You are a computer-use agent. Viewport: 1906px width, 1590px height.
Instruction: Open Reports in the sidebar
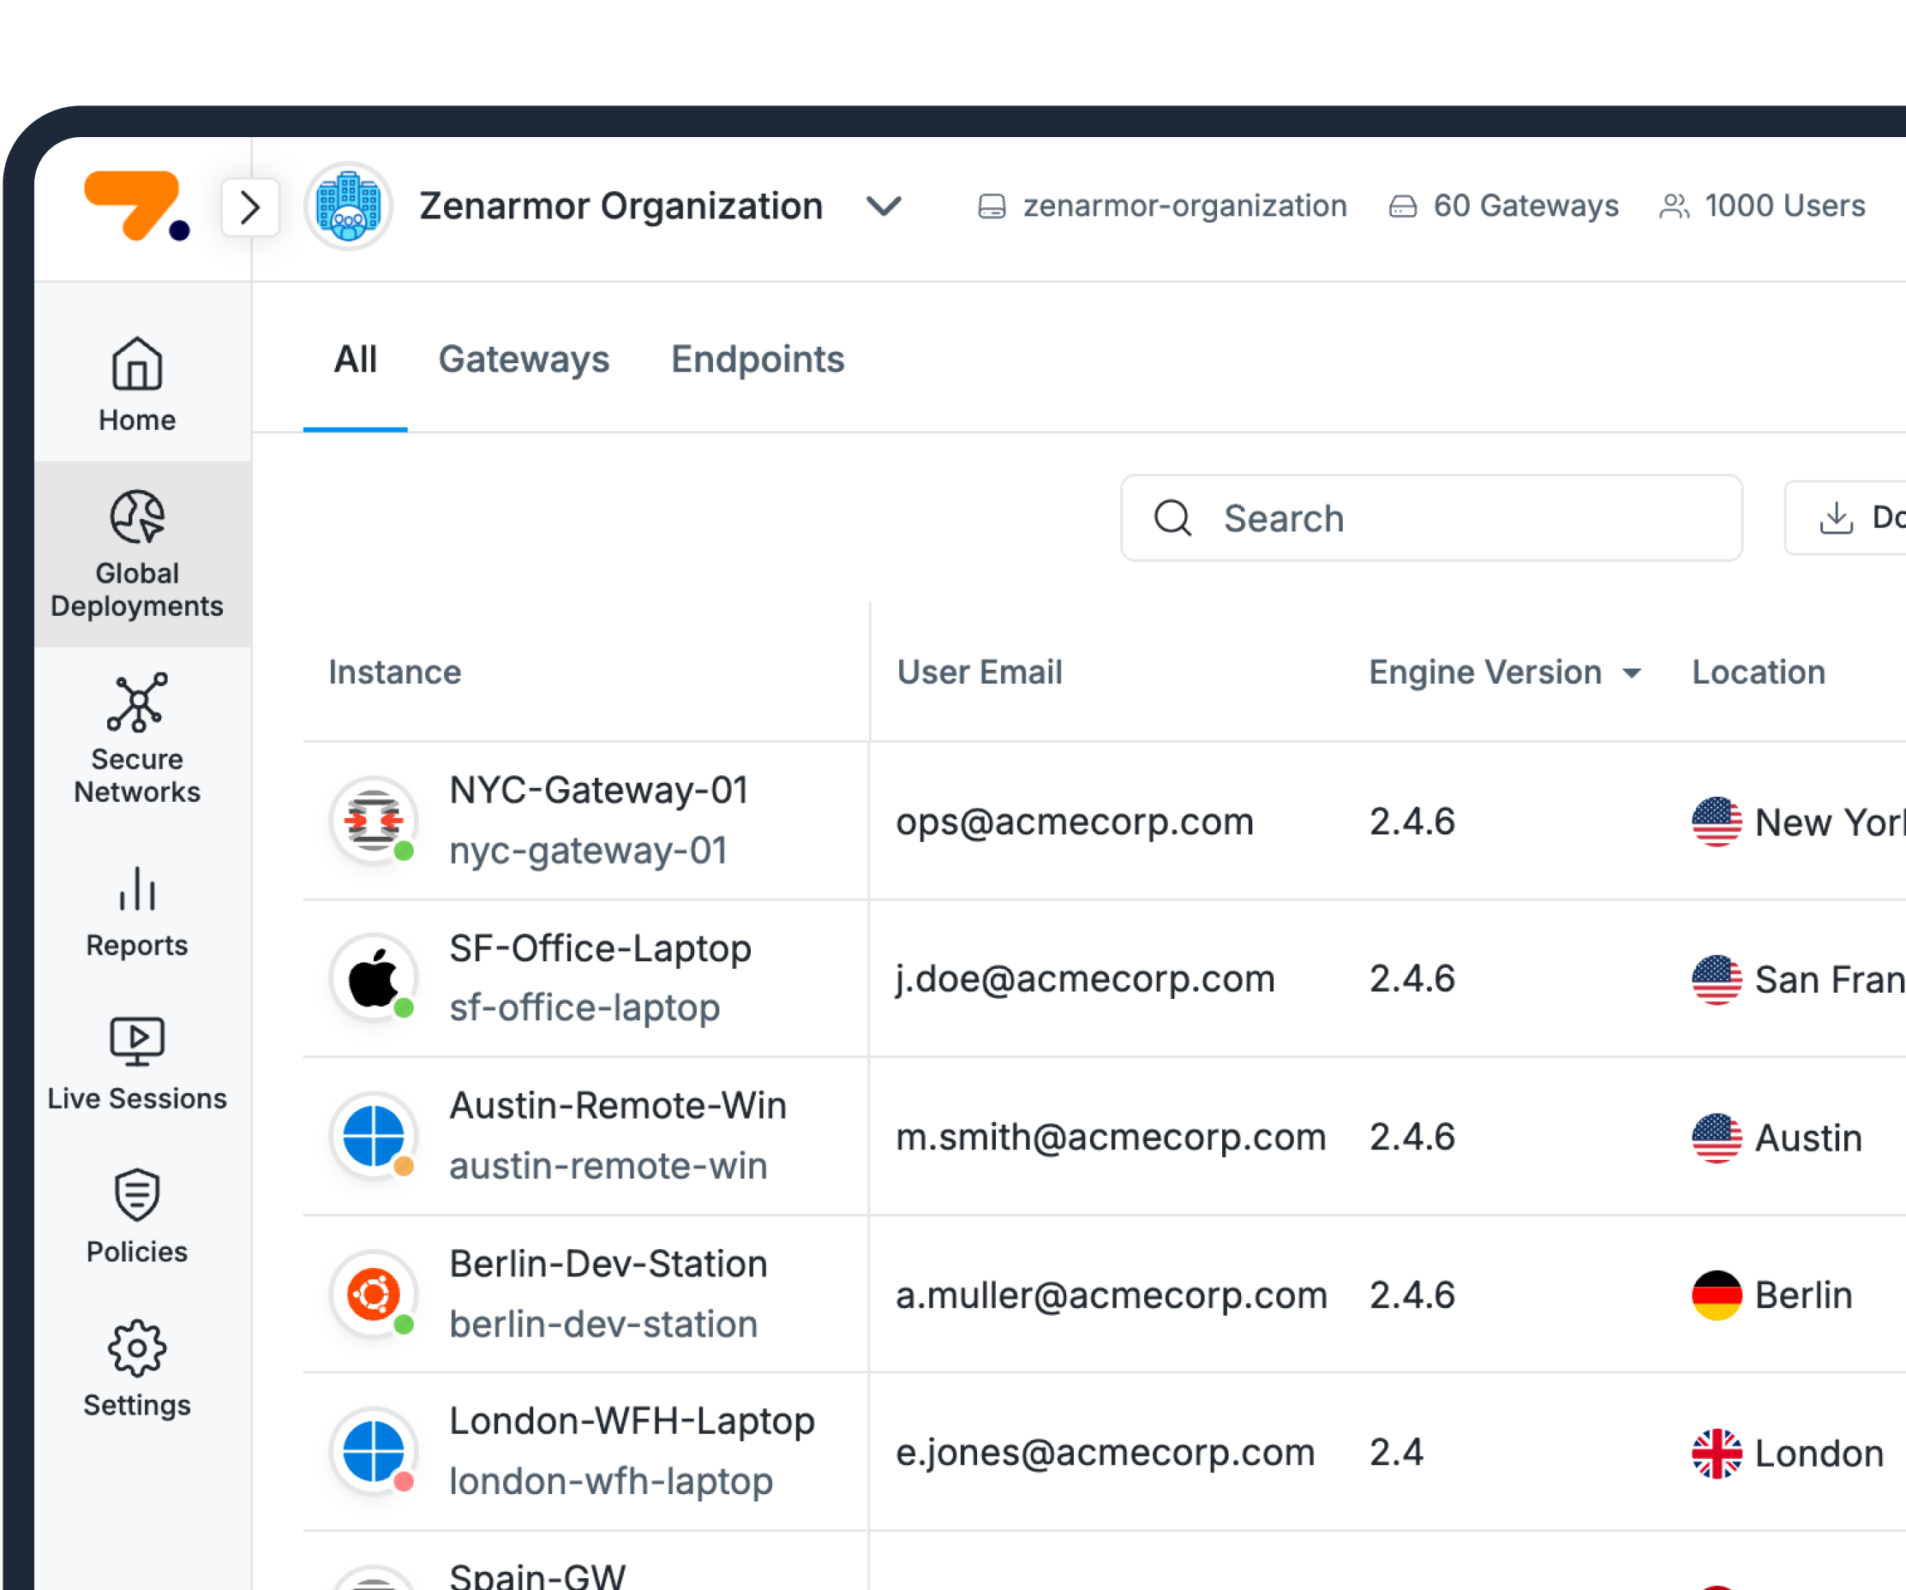coord(137,912)
